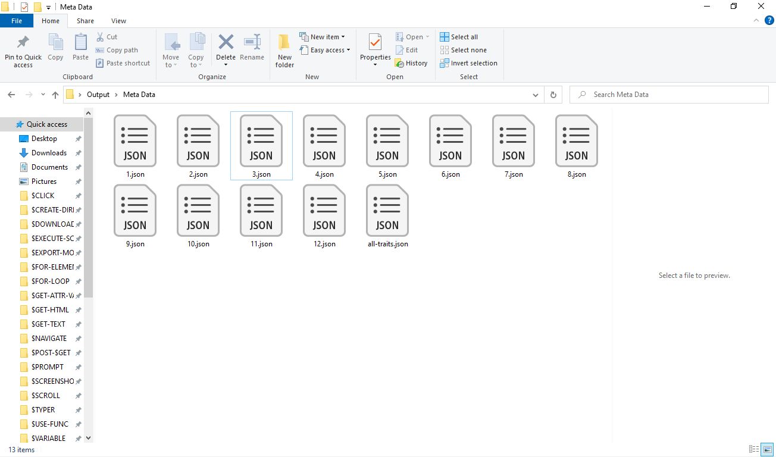This screenshot has height=457, width=776.
Task: Expand the address bar history dropdown
Action: [x=536, y=95]
